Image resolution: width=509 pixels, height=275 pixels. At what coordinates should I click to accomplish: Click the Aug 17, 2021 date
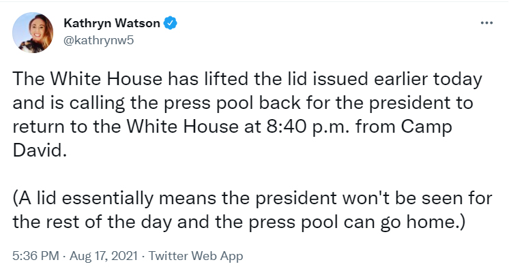[x=104, y=256]
